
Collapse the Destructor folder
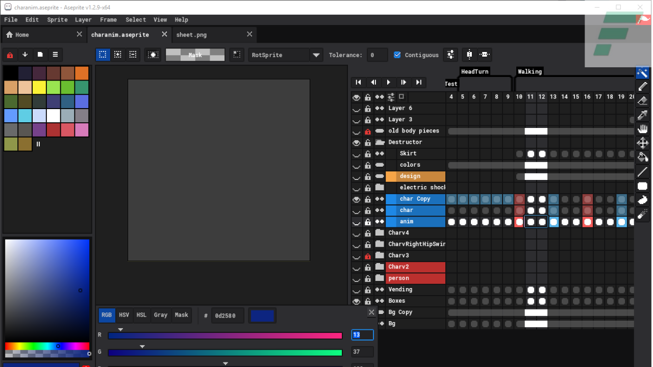[380, 142]
